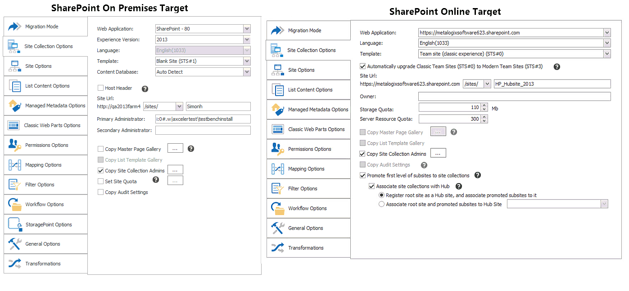Screen dimensions: 629x291
Task: Toggle Automatically upgrade Classic Team Sites checkbox
Action: point(363,66)
